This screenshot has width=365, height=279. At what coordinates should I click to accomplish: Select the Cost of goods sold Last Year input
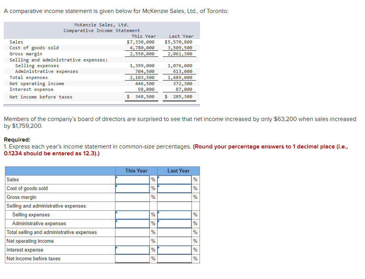[x=174, y=188]
